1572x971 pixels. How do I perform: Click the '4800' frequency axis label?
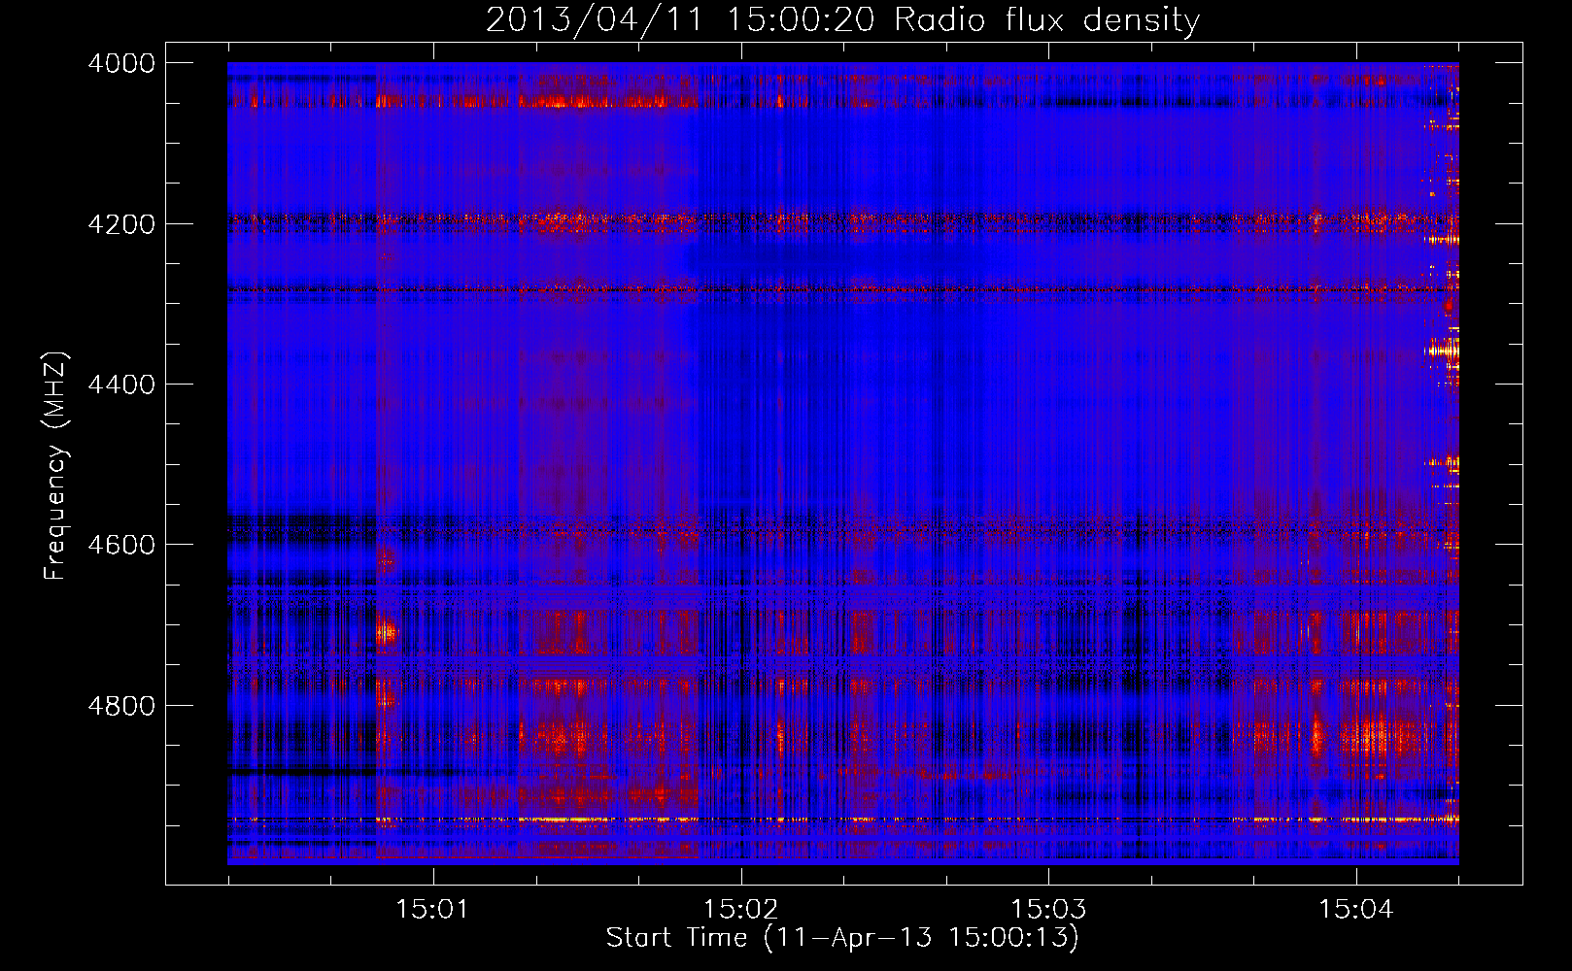click(121, 706)
